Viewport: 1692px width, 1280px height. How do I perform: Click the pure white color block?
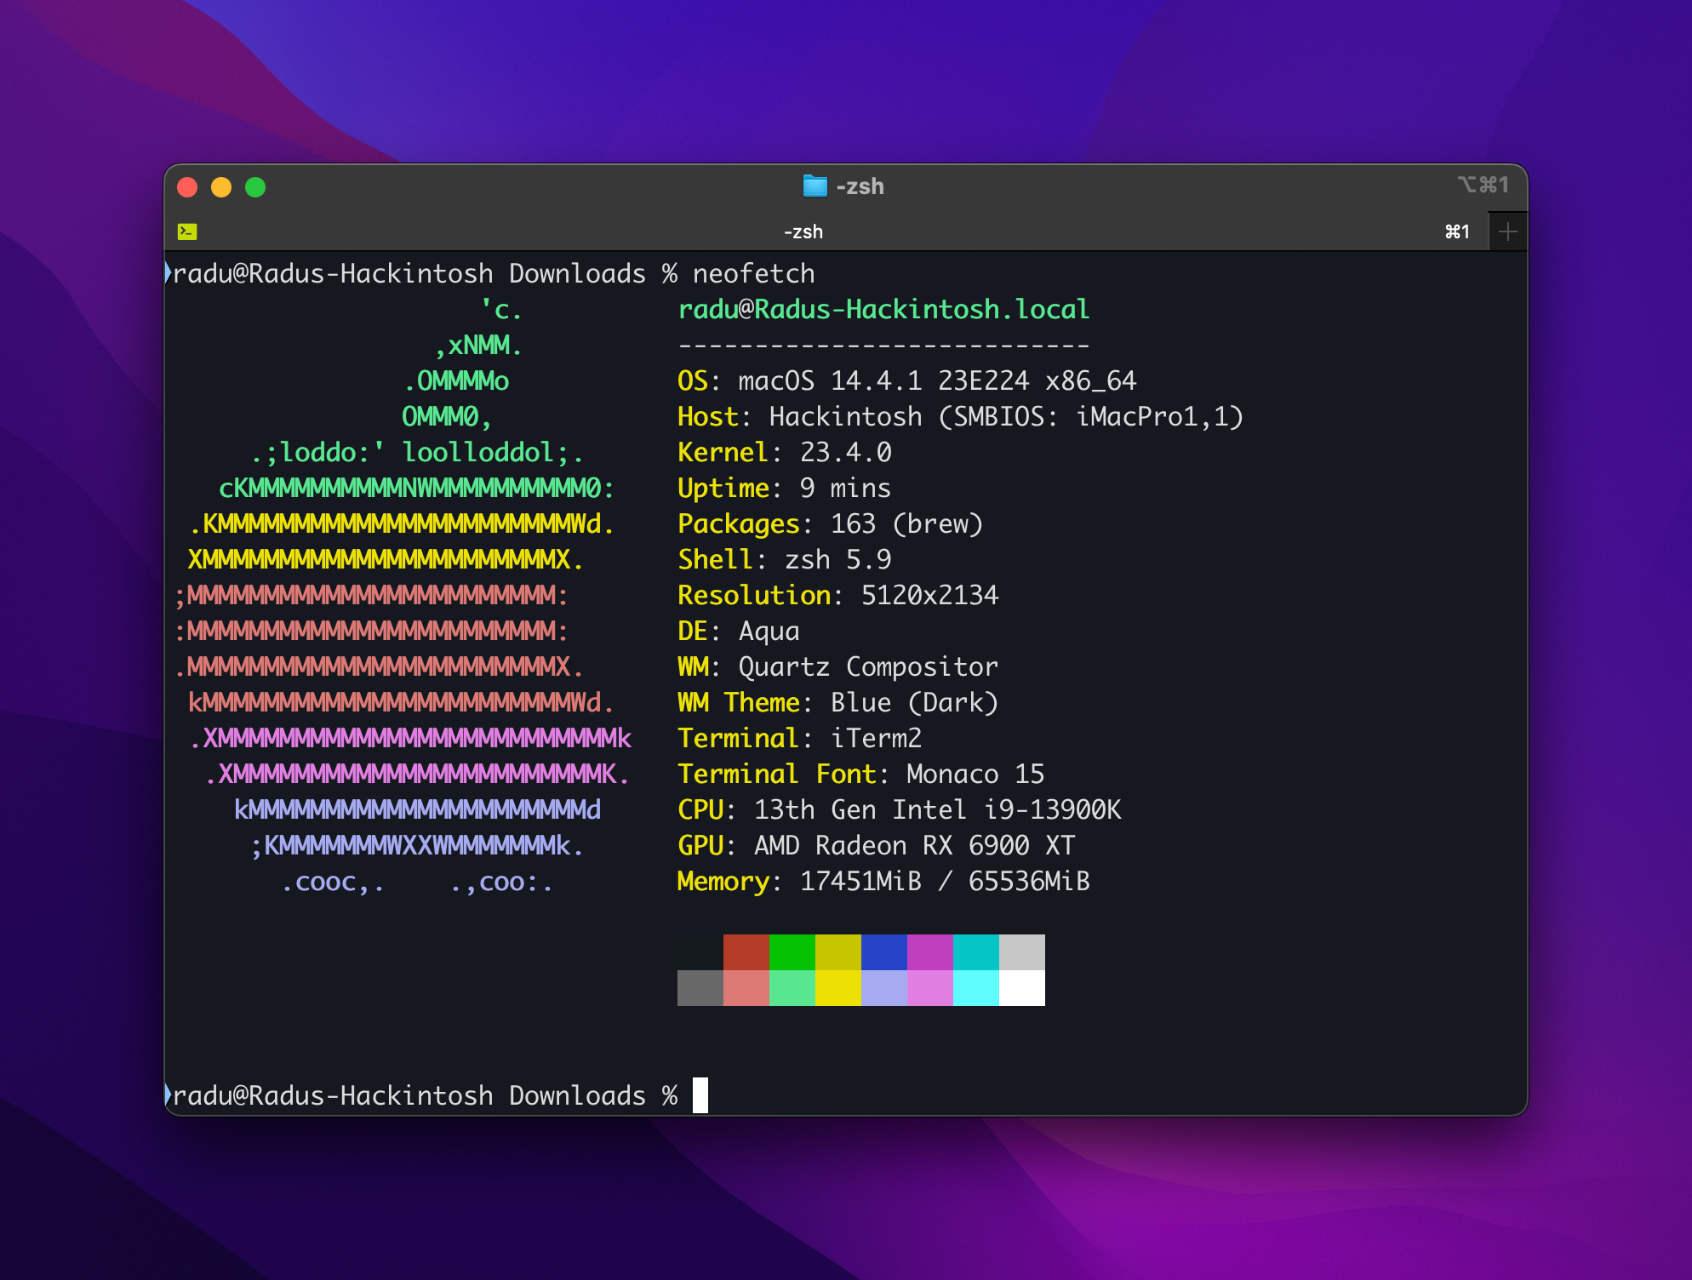coord(1021,988)
